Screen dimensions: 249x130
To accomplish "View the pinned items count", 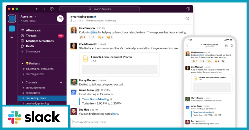I will (x=81, y=21).
